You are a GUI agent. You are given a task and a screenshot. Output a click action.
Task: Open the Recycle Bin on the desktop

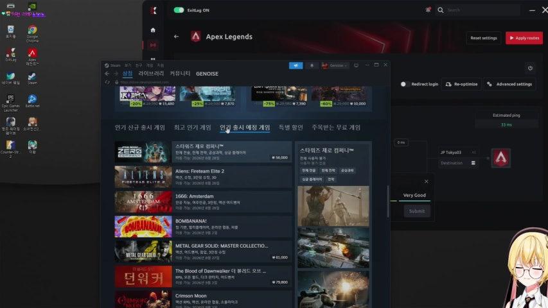10,32
